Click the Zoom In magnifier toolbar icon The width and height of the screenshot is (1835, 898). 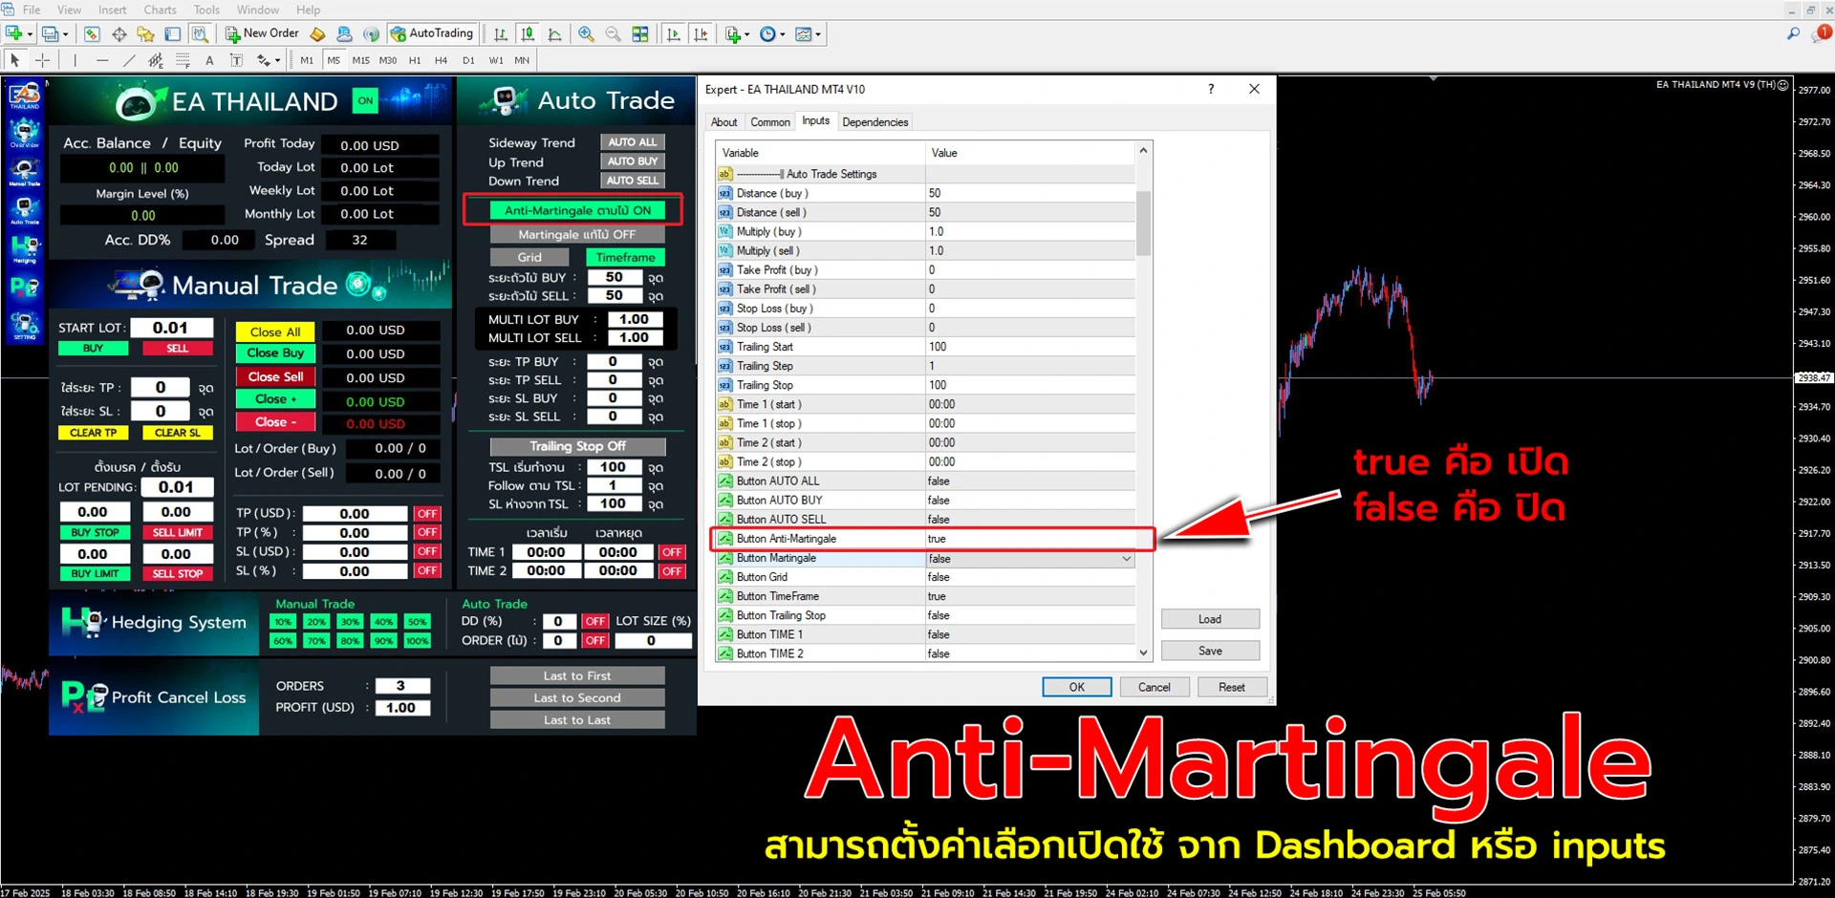point(586,34)
